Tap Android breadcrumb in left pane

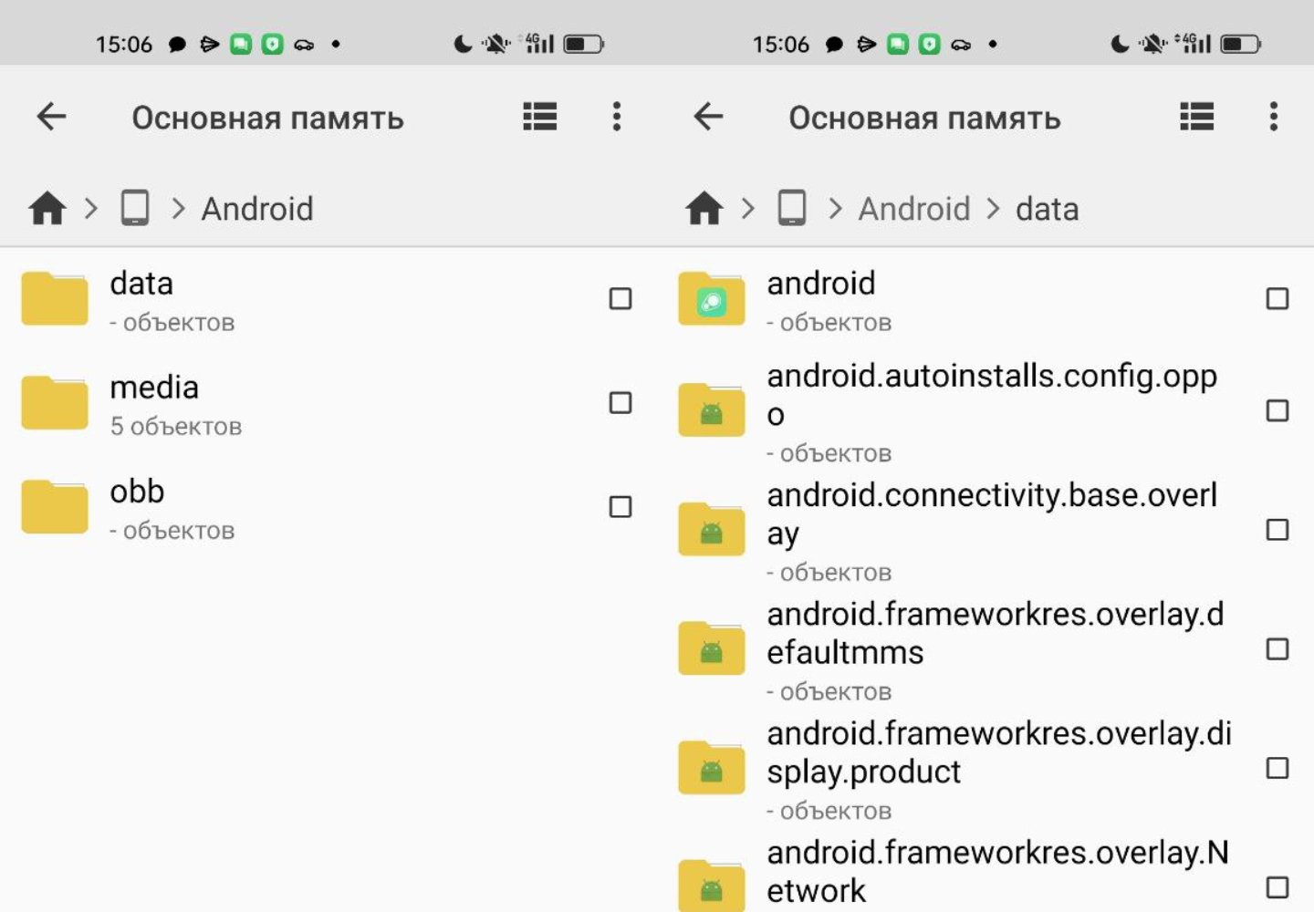pos(257,209)
